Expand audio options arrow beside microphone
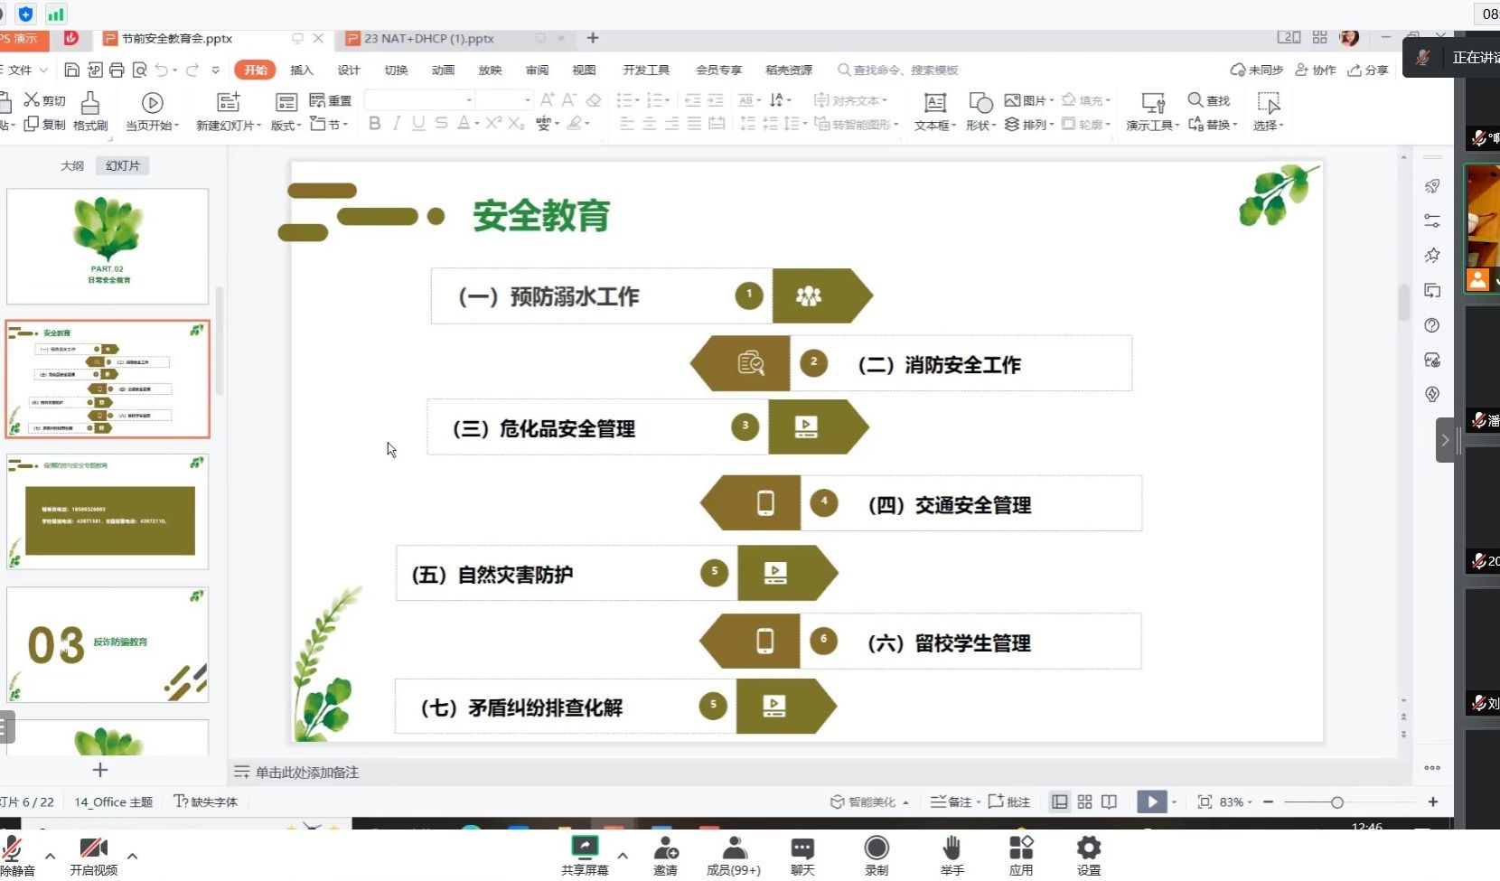The image size is (1500, 881). point(50,856)
